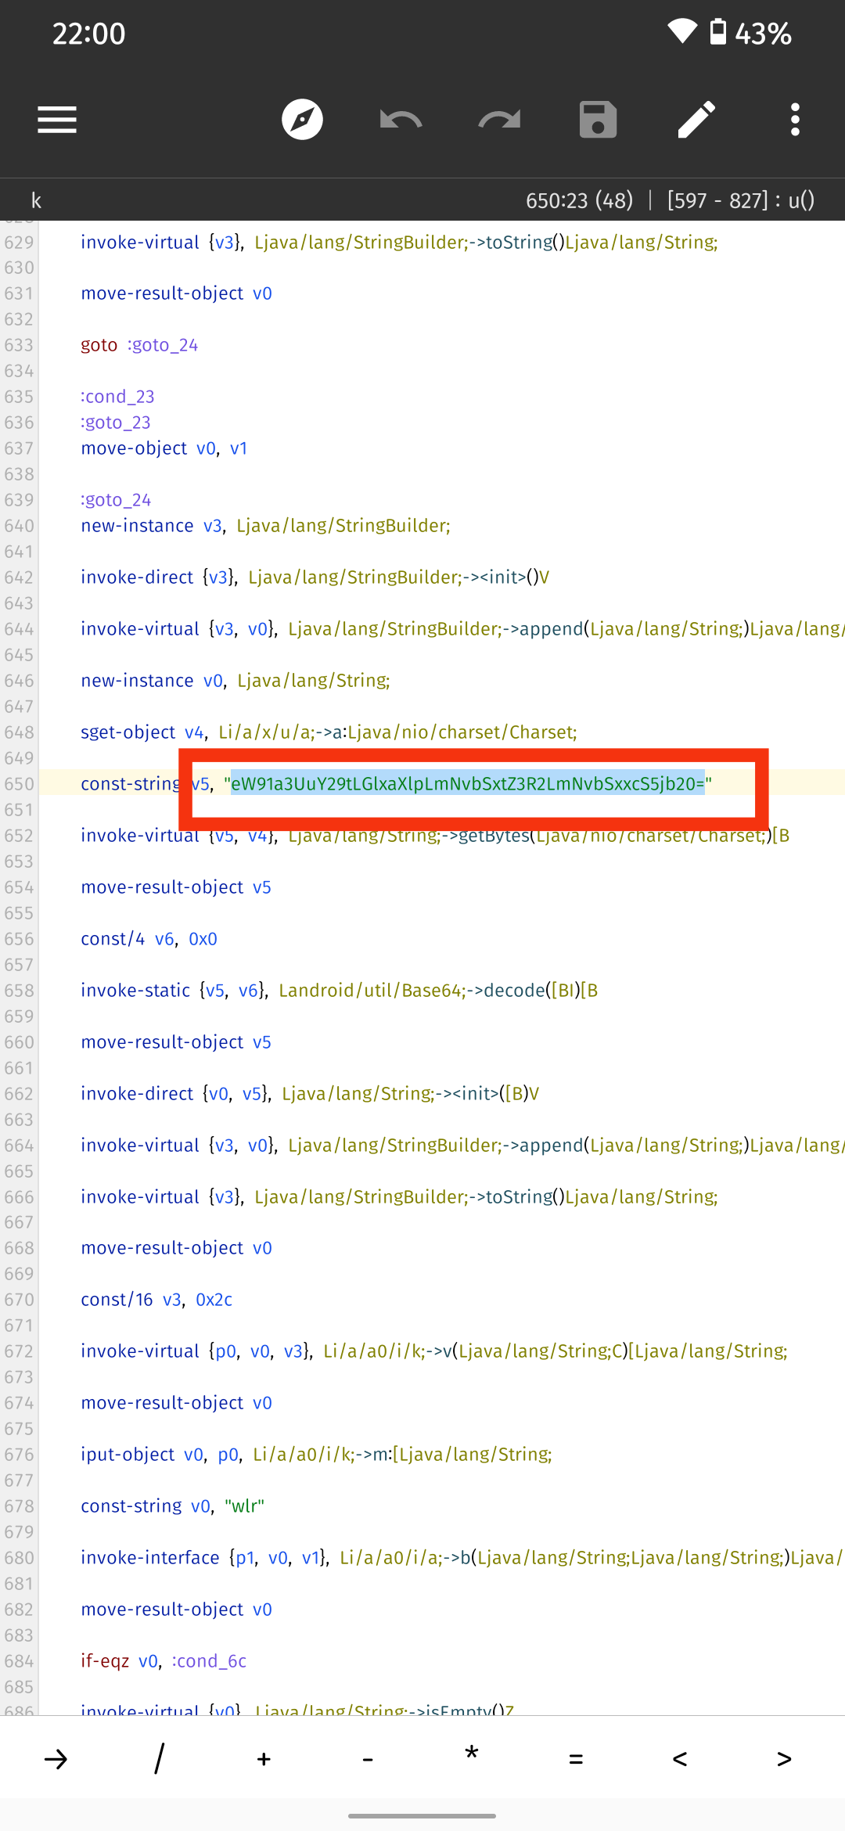
Task: Place cursor on const-string "wlr" line
Action: [172, 1505]
